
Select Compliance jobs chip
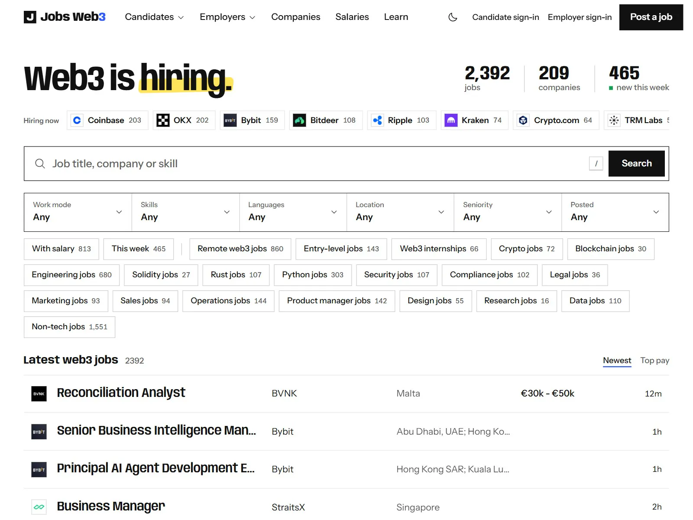pos(489,275)
